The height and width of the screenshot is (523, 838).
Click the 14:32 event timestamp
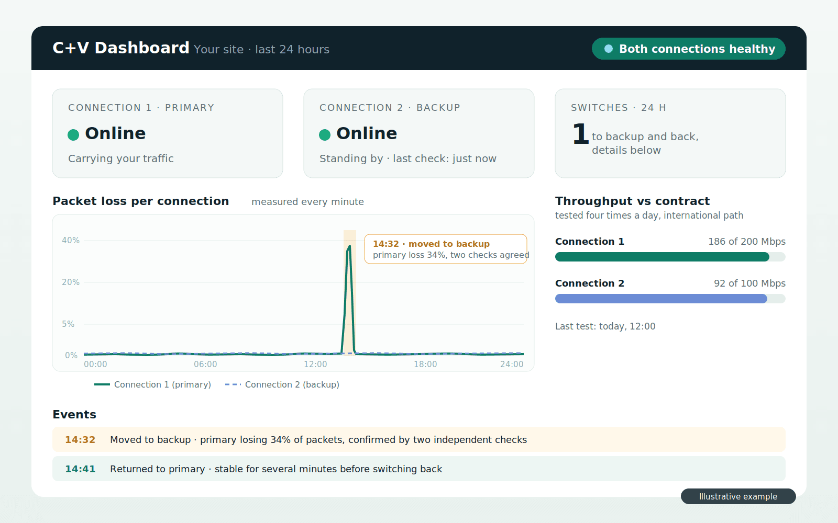[x=80, y=440]
